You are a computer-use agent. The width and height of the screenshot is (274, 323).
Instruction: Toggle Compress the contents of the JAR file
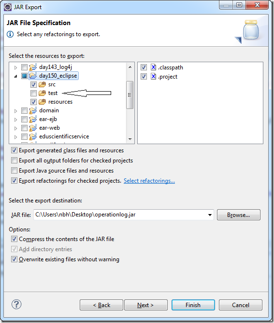click(14, 239)
